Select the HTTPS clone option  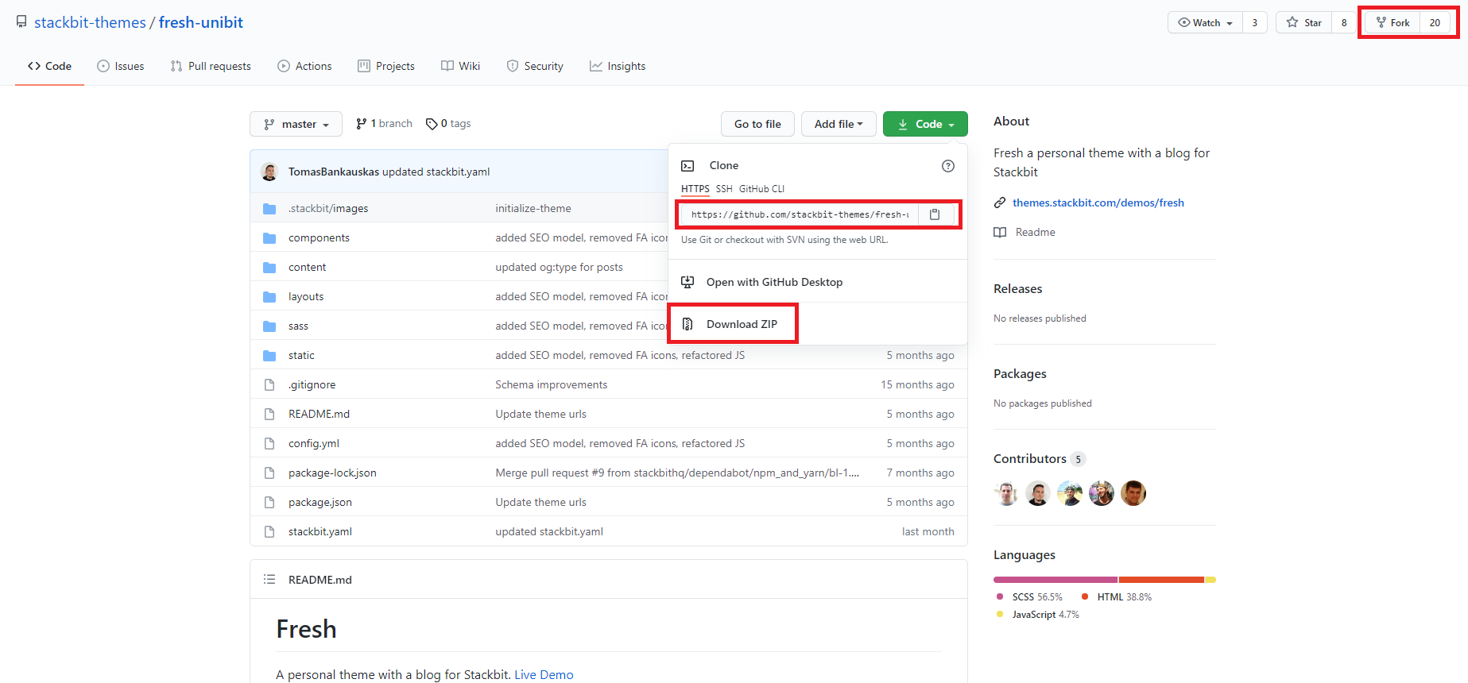(695, 189)
